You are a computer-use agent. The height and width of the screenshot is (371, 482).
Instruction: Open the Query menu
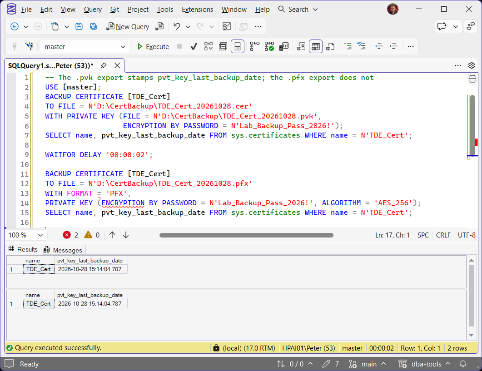pos(93,10)
